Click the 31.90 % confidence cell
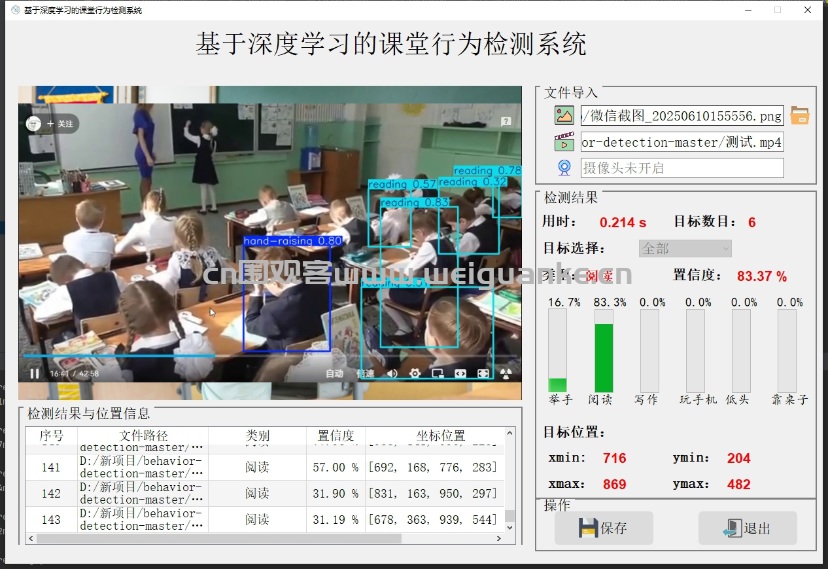 [336, 494]
